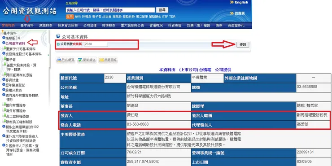Screen dimensions: 332x166
Task: Open the 投資專區 menu
Action: [x=175, y=26]
